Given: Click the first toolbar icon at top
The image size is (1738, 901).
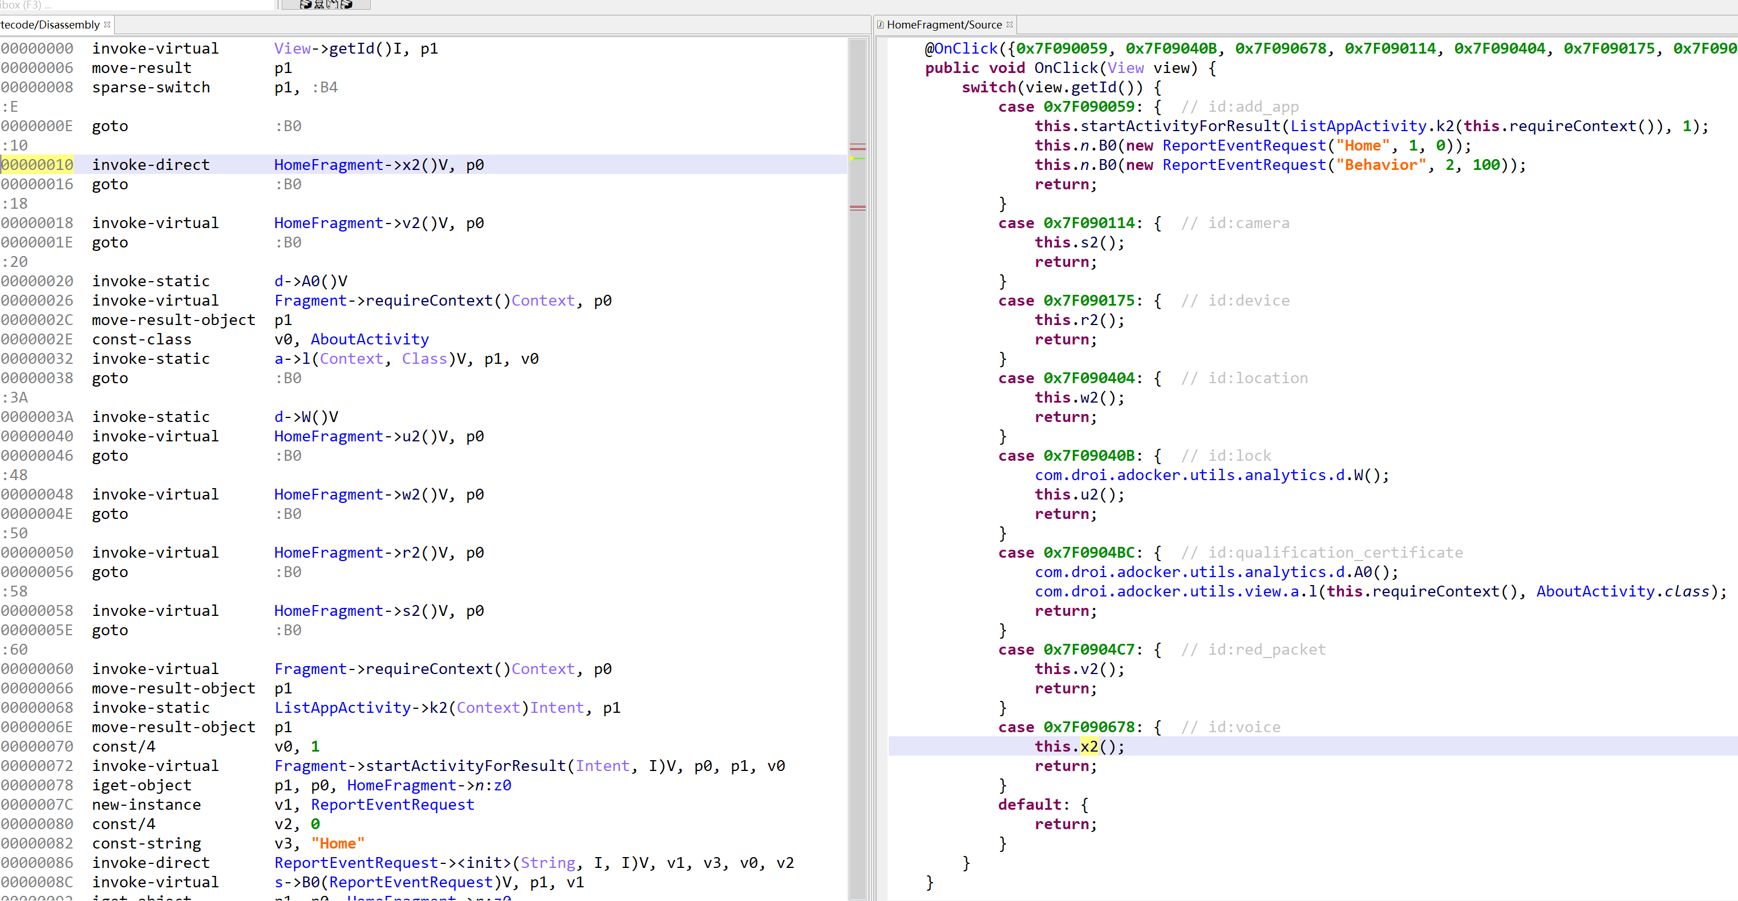Looking at the screenshot, I should tap(306, 5).
